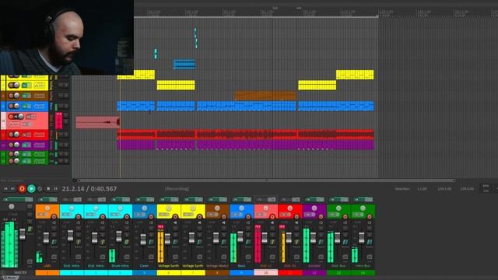
Task: Click the horizontal arrange scrollbar
Action: point(266,180)
